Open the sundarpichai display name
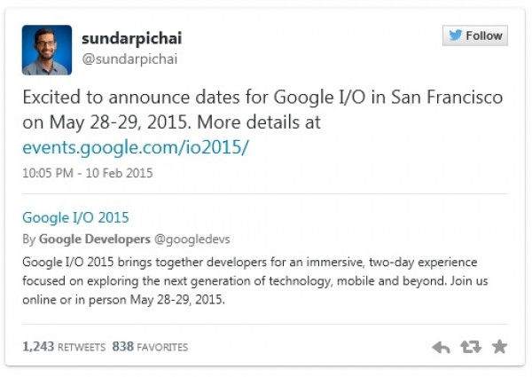The height and width of the screenshot is (377, 532). [x=131, y=38]
